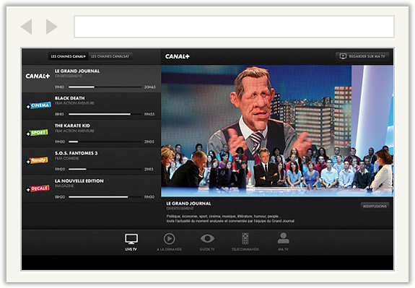Click La Nouvelle Edition program title
The image size is (415, 288).
pos(79,180)
